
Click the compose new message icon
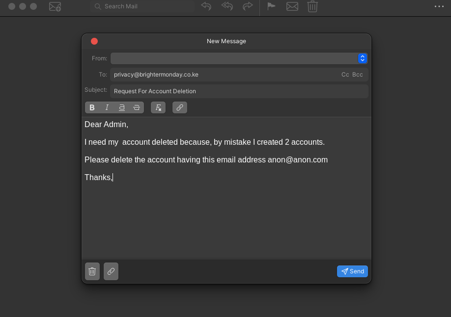click(x=55, y=7)
